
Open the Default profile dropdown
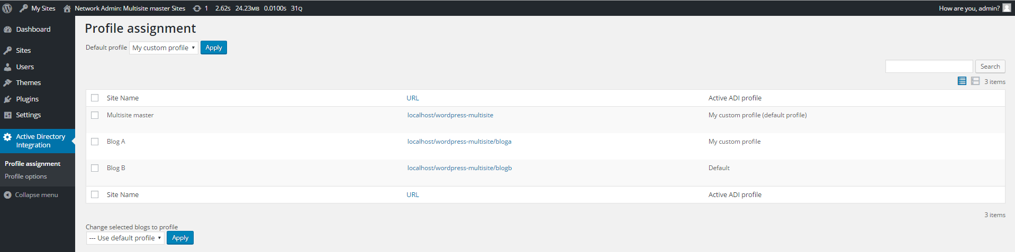(164, 48)
